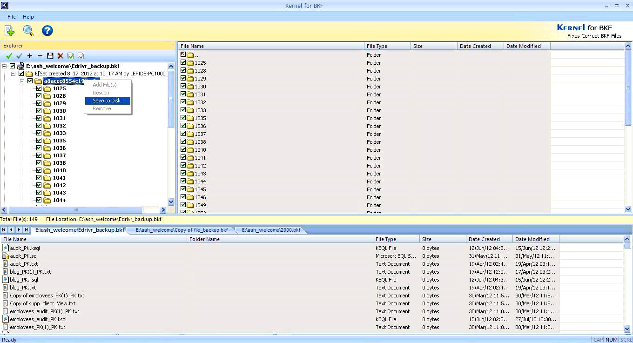Open the file audit_PK.sql from lower pane
Viewport: 633px width, 343px height.
pos(25,256)
